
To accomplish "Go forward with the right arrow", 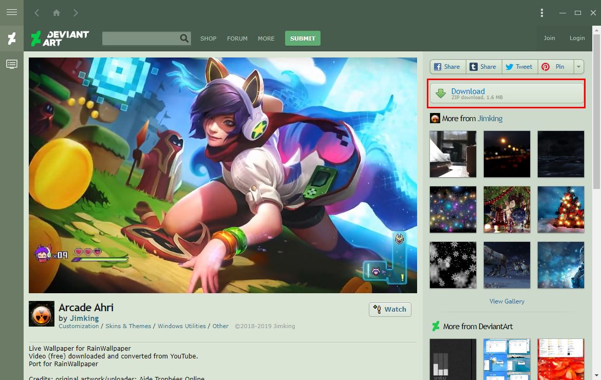I will pyautogui.click(x=76, y=13).
